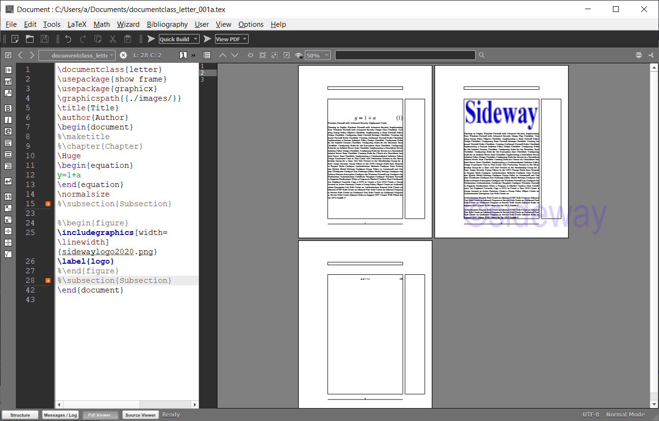Close current document with X icon
Screen dimensions: 659x421
click(123, 55)
